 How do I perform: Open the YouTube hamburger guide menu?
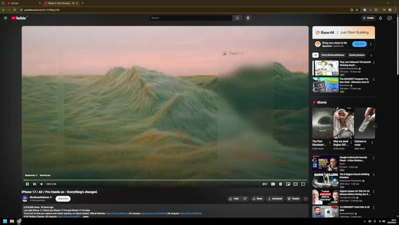pos(5,18)
